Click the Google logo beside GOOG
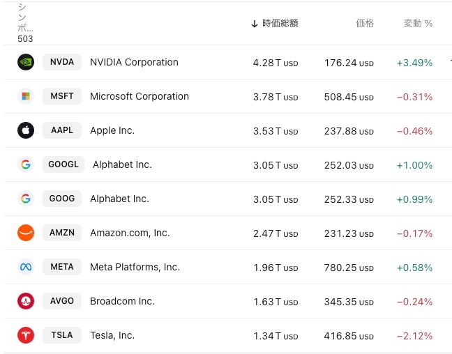This screenshot has height=354, width=452. click(x=26, y=199)
